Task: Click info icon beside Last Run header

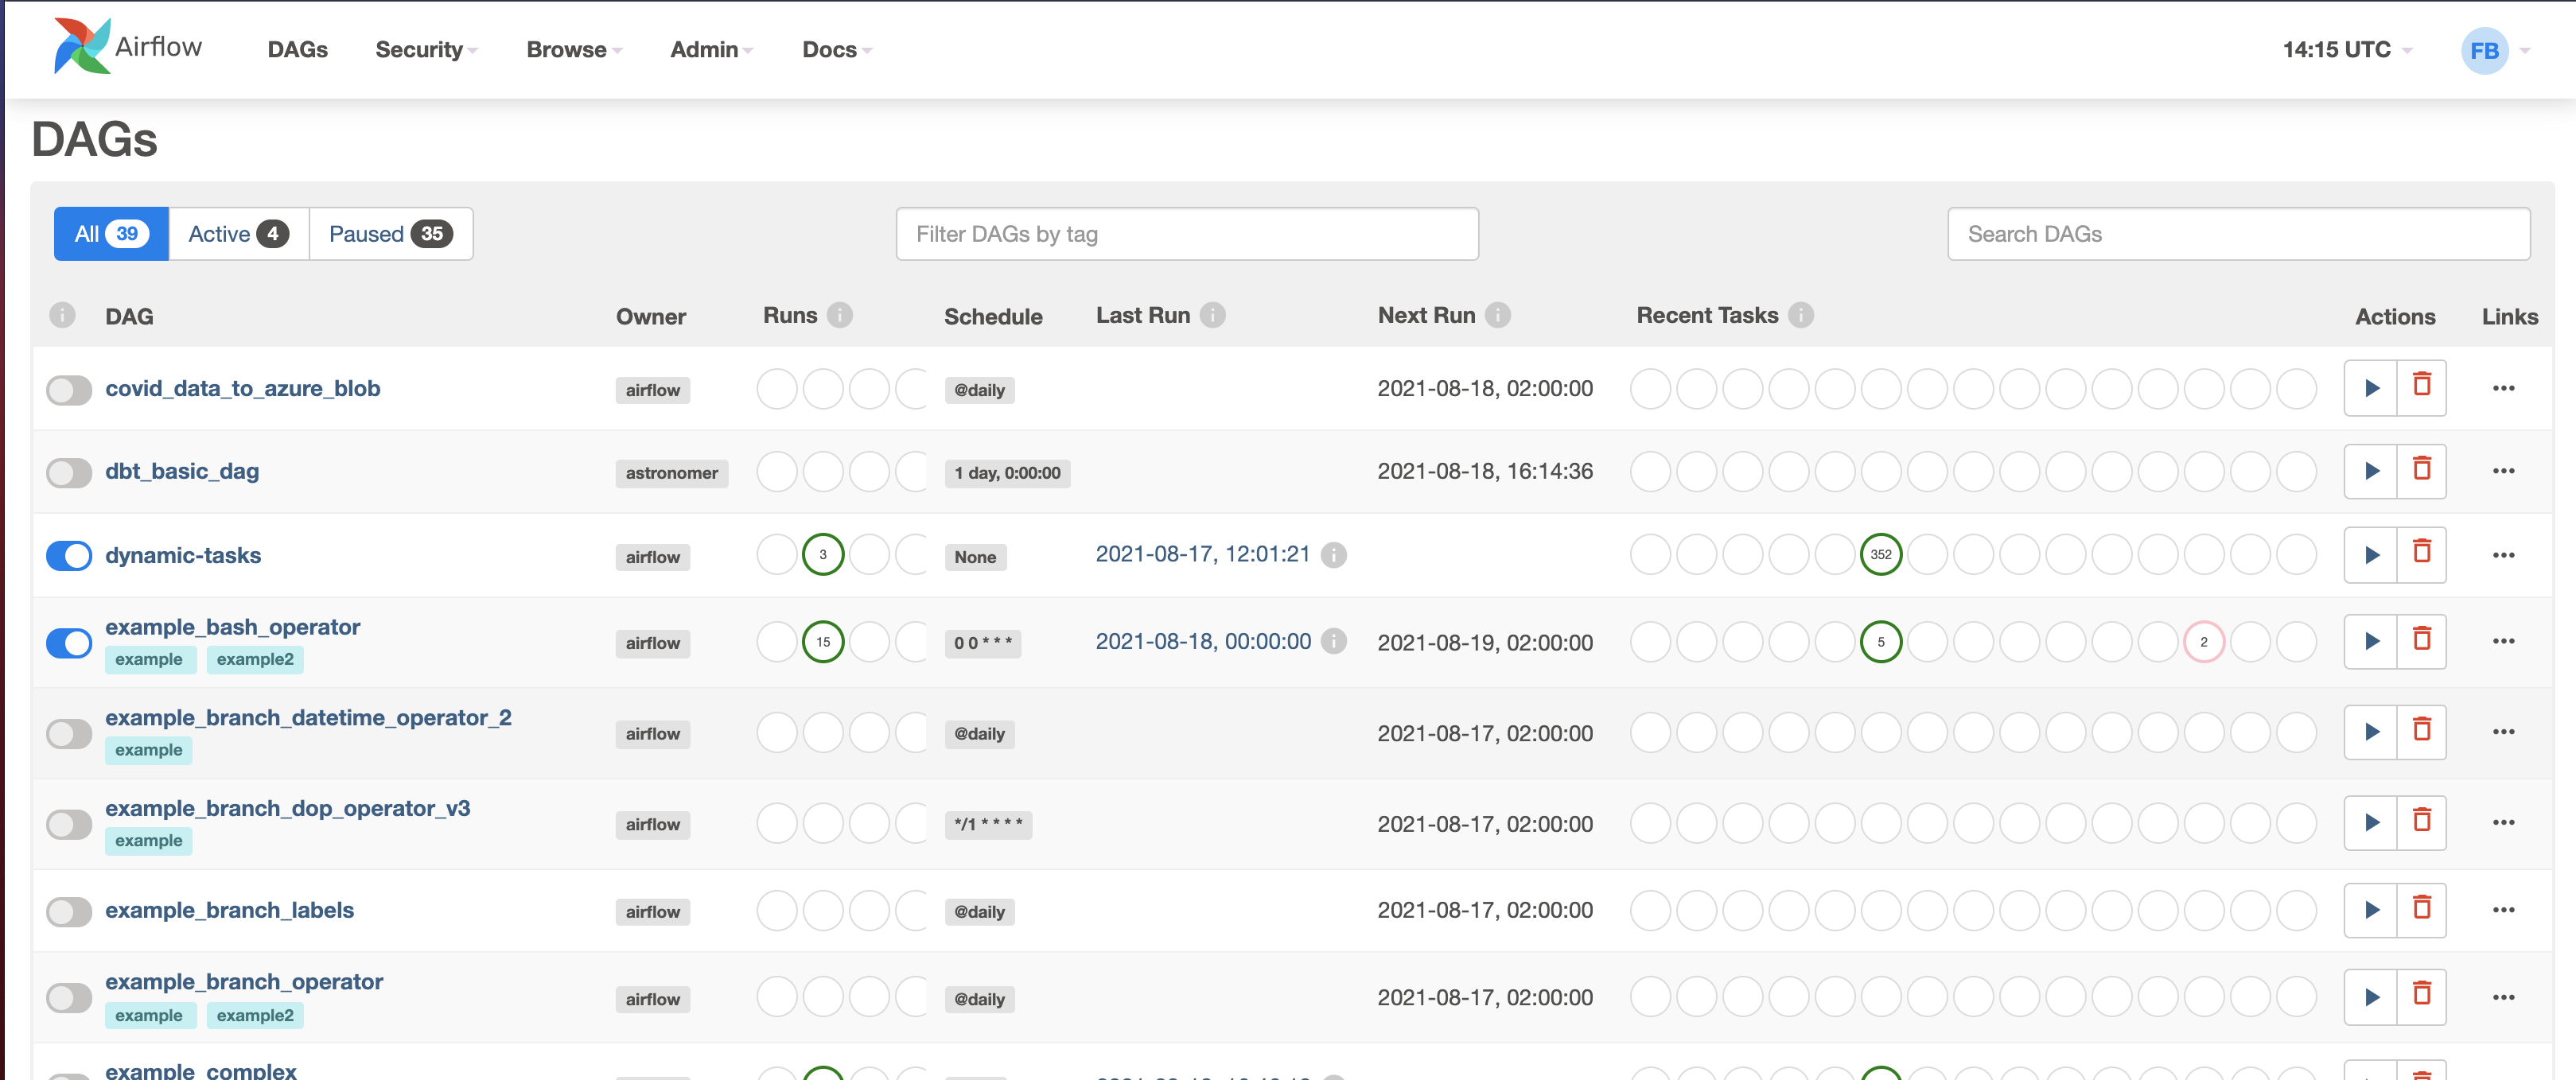Action: coord(1212,315)
